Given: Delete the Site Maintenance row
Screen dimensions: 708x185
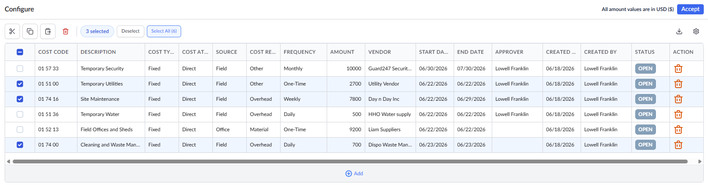Looking at the screenshot, I should pyautogui.click(x=678, y=99).
